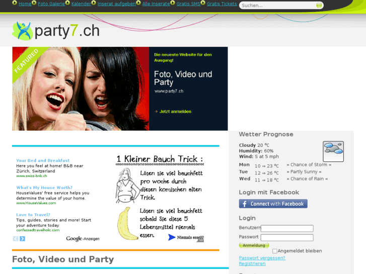Select Mon forecast Chance of Storm

309,164
